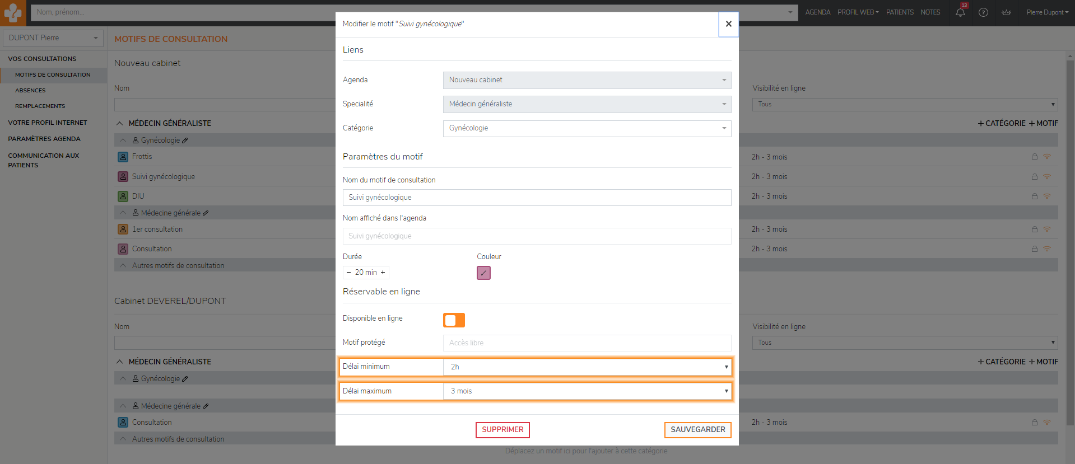Screen dimensions: 1075x464
Task: Toggle the Disponible en ligne switch
Action: click(x=454, y=320)
